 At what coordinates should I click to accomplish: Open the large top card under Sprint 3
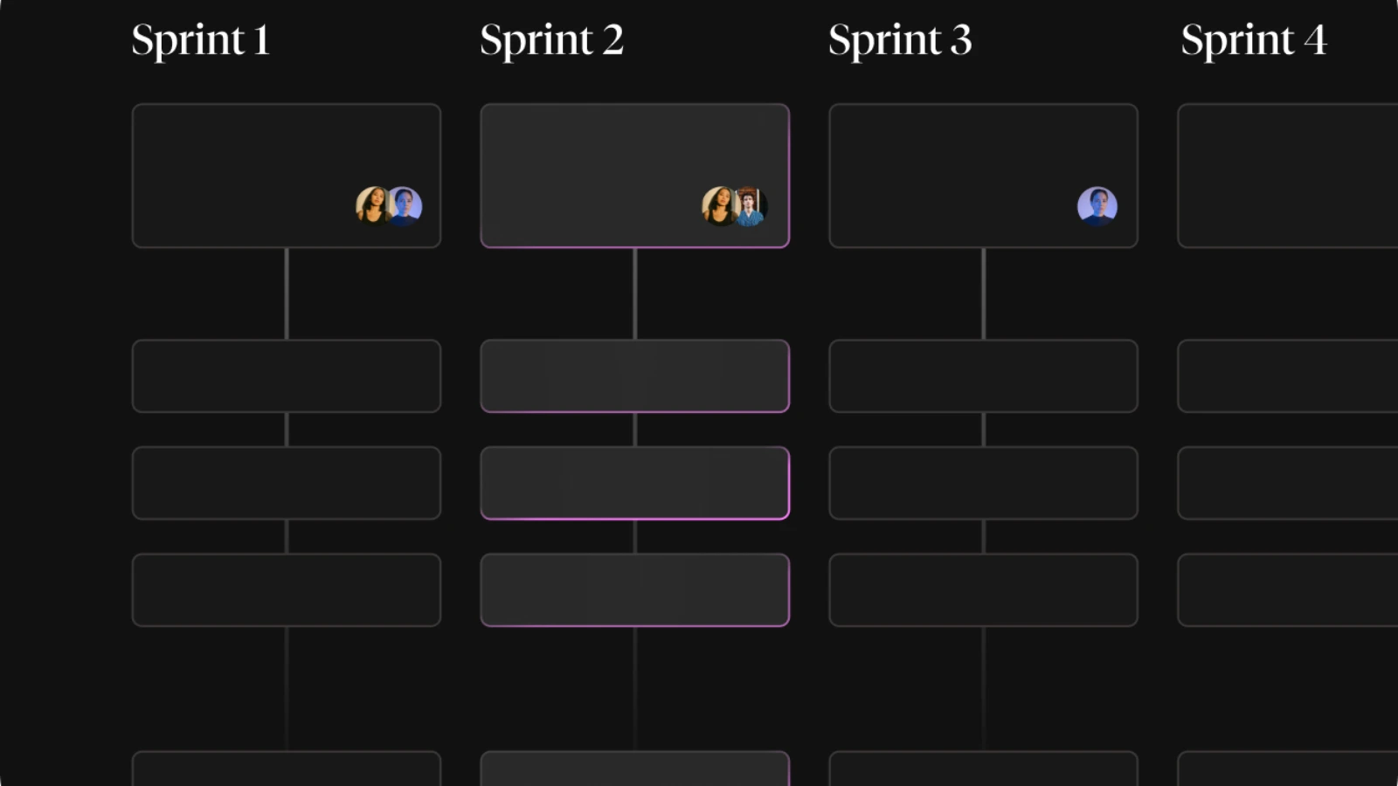(x=984, y=176)
